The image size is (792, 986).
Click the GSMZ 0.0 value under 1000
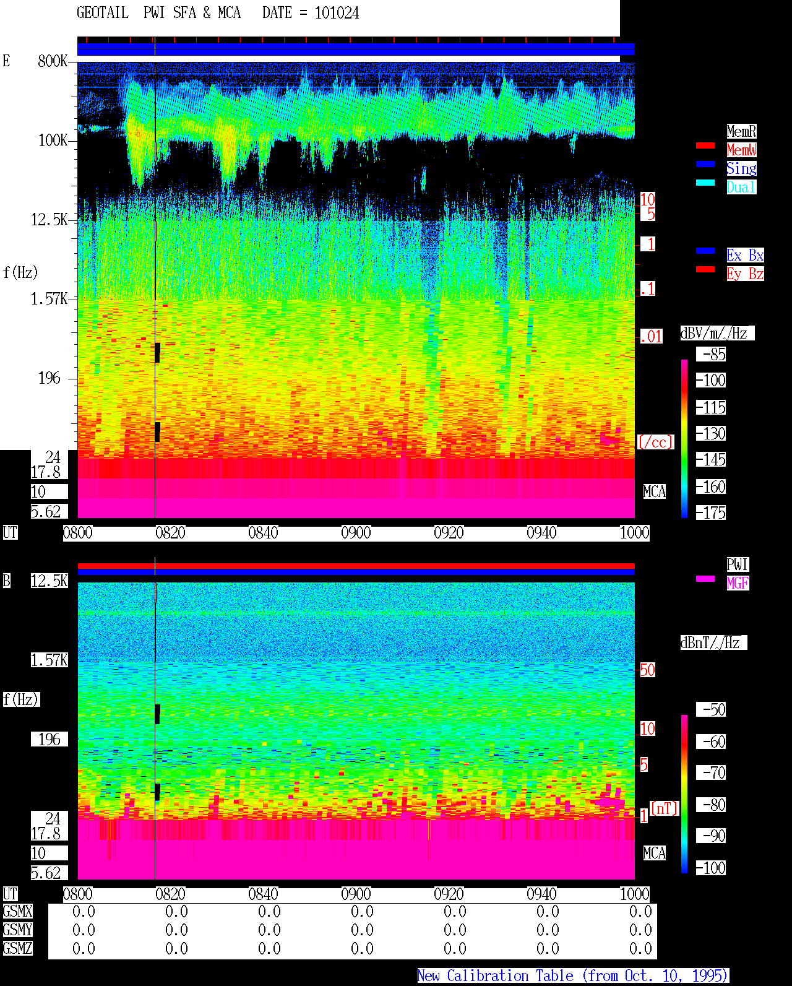pyautogui.click(x=640, y=948)
